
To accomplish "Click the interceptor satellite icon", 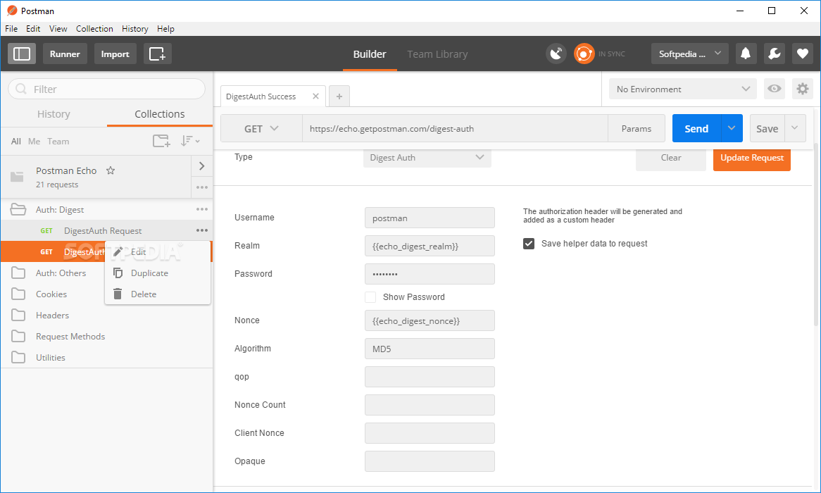I will (x=556, y=54).
